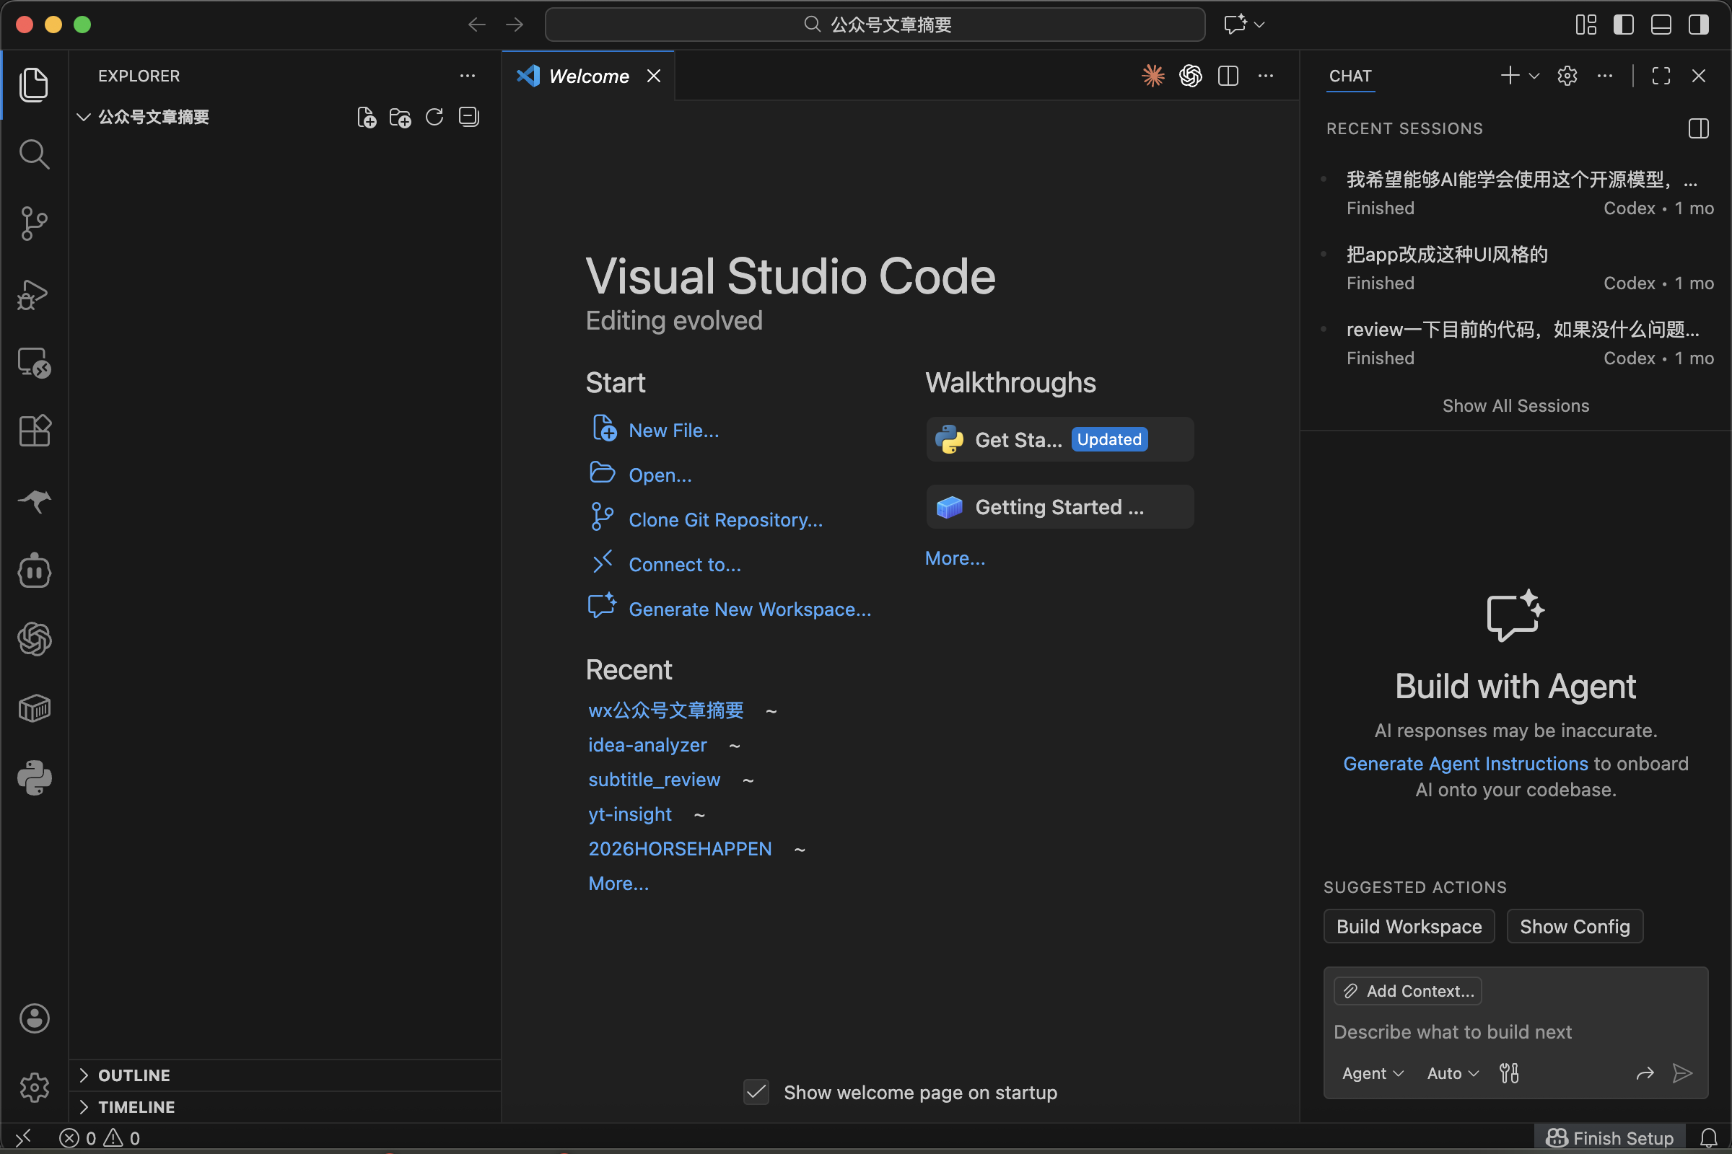1732x1154 pixels.
Task: Click the Add Context... button
Action: coord(1407,991)
